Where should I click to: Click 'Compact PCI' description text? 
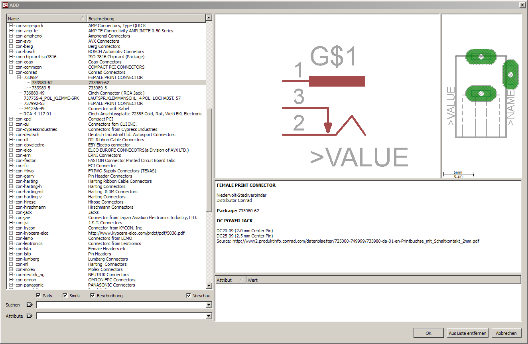point(100,119)
